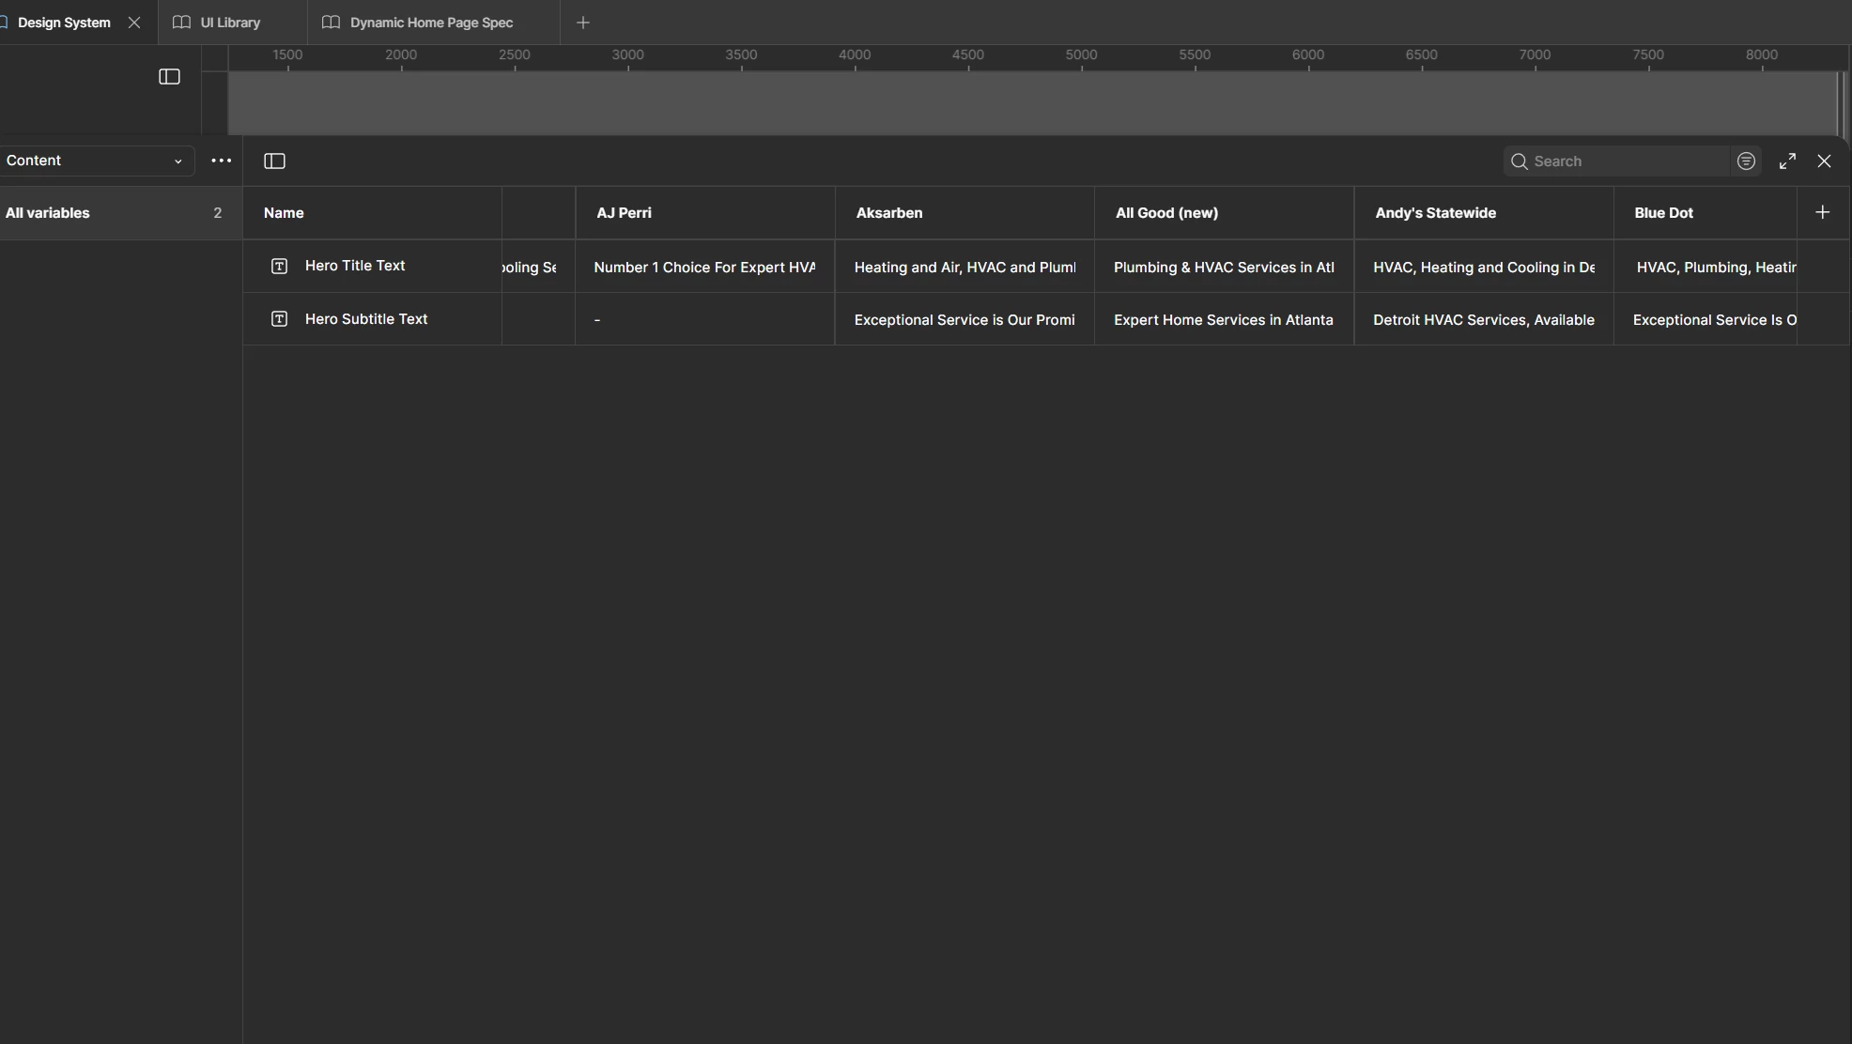Select the Hero Title Text variable name

(355, 266)
